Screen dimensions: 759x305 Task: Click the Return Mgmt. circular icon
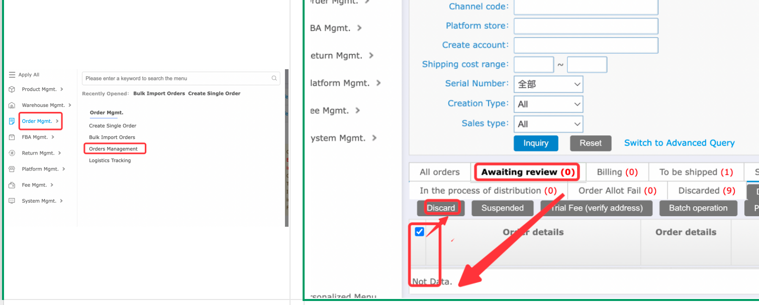point(12,153)
